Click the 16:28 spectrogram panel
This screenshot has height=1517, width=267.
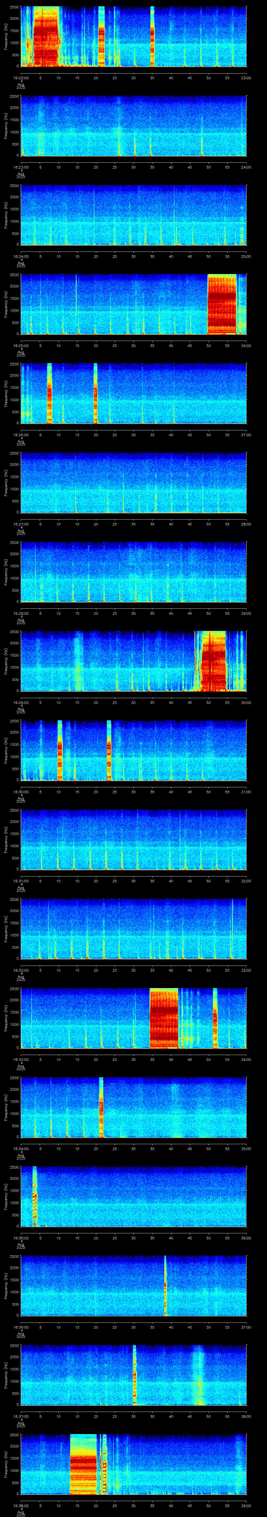133,572
